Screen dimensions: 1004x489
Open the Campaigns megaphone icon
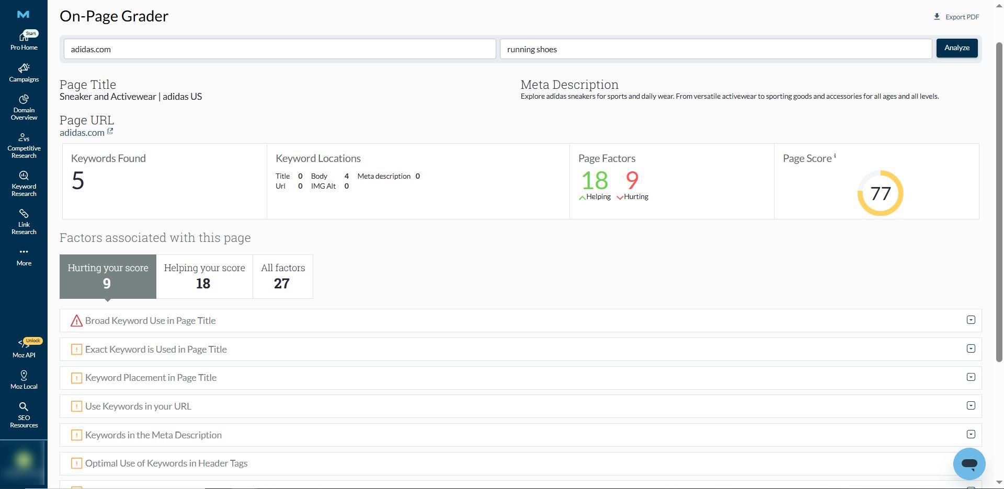24,68
